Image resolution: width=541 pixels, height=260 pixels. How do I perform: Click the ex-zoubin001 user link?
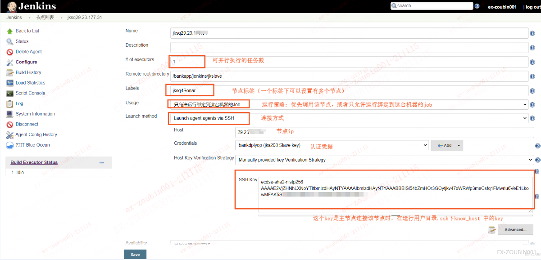tap(502, 7)
